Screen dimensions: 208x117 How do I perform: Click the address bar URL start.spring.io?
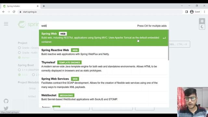pos(30,12)
